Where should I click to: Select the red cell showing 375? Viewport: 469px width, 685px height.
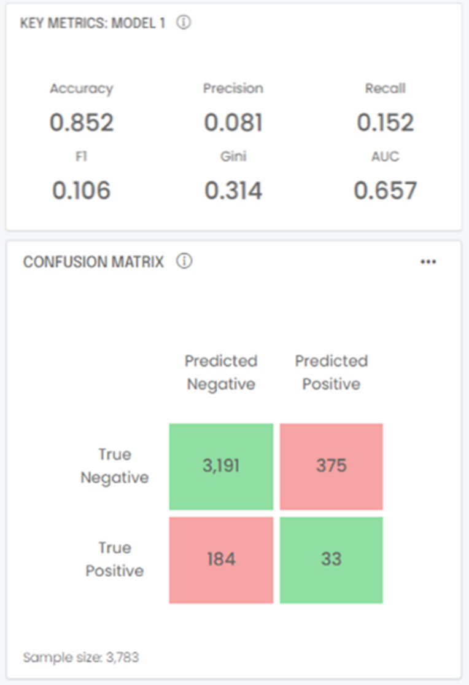pyautogui.click(x=331, y=465)
